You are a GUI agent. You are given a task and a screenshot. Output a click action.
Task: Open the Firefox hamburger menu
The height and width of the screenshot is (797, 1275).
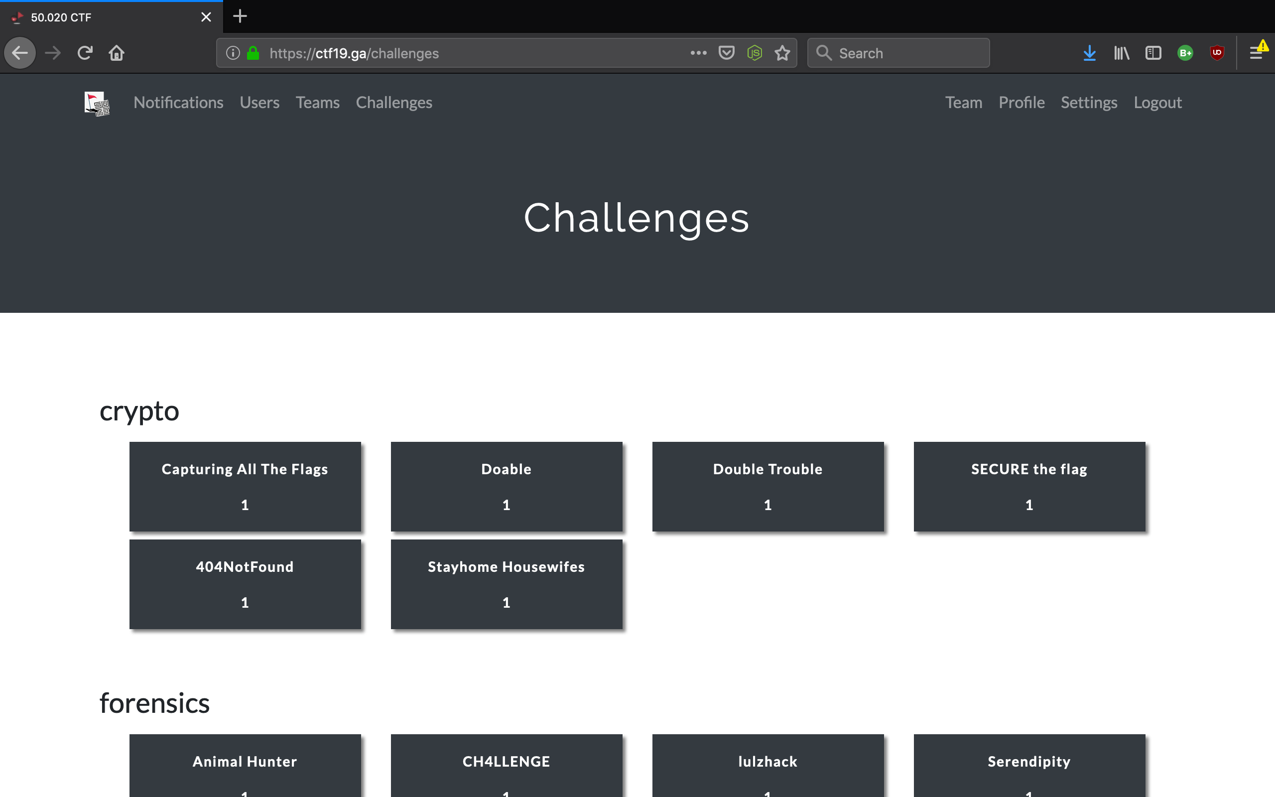[1256, 53]
